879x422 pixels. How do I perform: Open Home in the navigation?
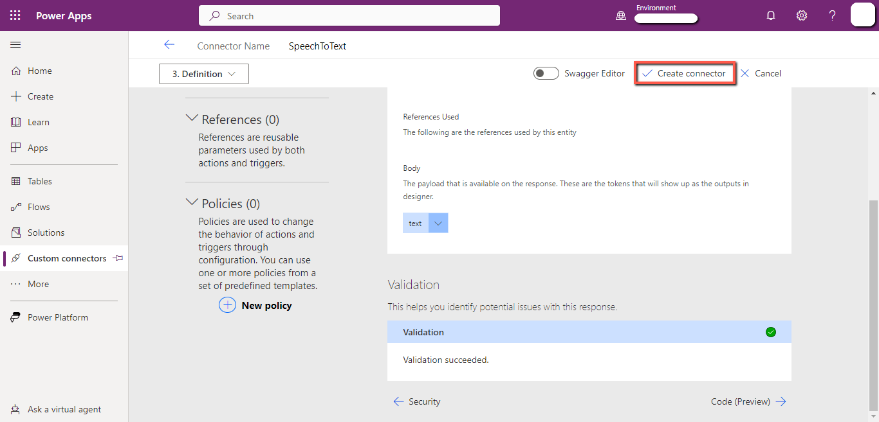point(40,71)
